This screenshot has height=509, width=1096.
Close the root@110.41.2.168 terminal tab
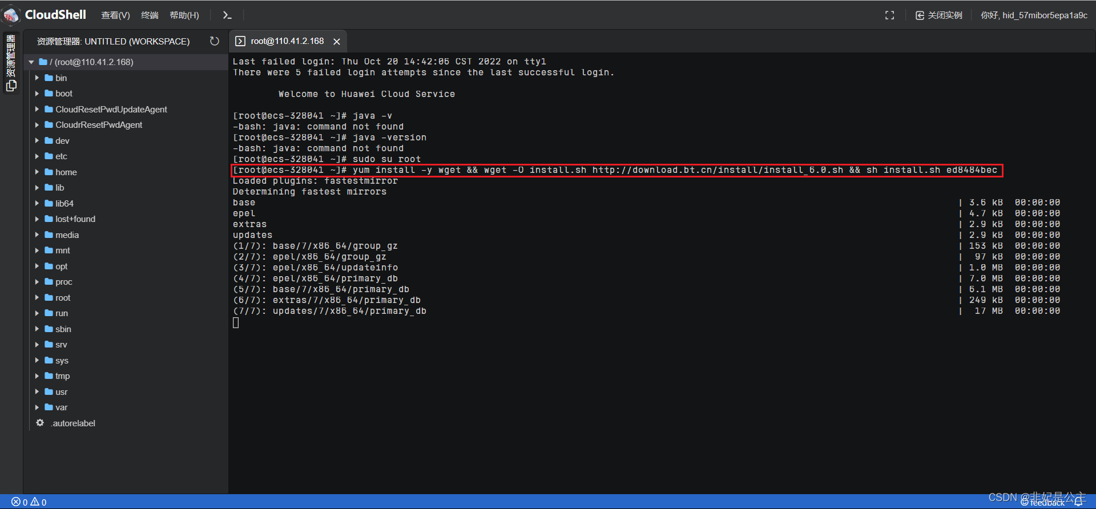[x=337, y=42]
